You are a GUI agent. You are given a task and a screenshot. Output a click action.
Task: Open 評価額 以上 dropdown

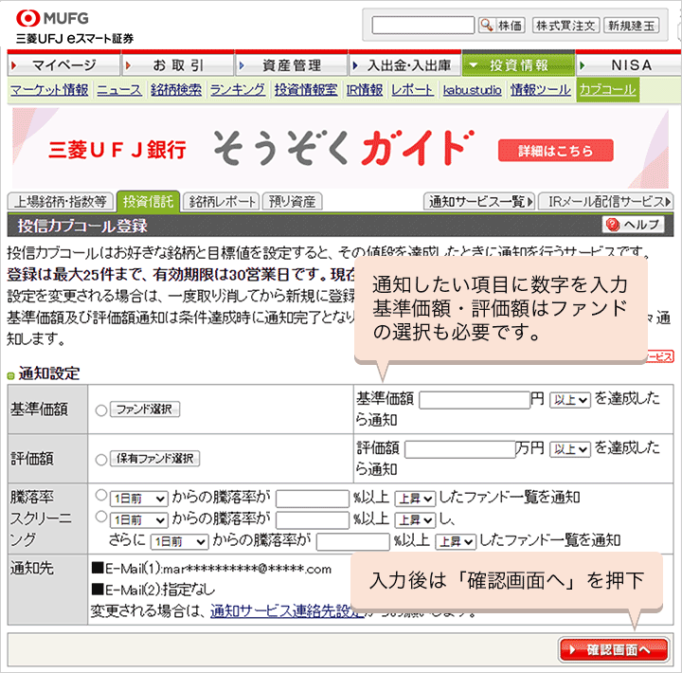pyautogui.click(x=570, y=448)
